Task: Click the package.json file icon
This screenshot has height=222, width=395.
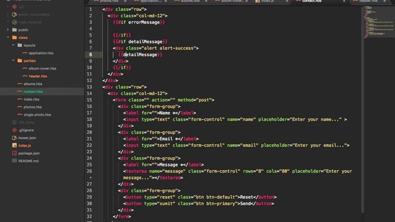Action: pos(15,154)
